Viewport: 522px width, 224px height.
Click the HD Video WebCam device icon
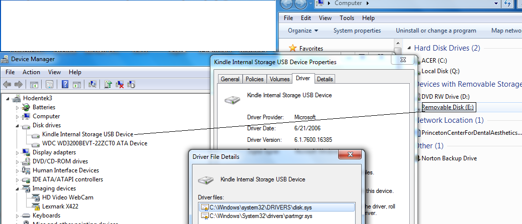(x=36, y=197)
